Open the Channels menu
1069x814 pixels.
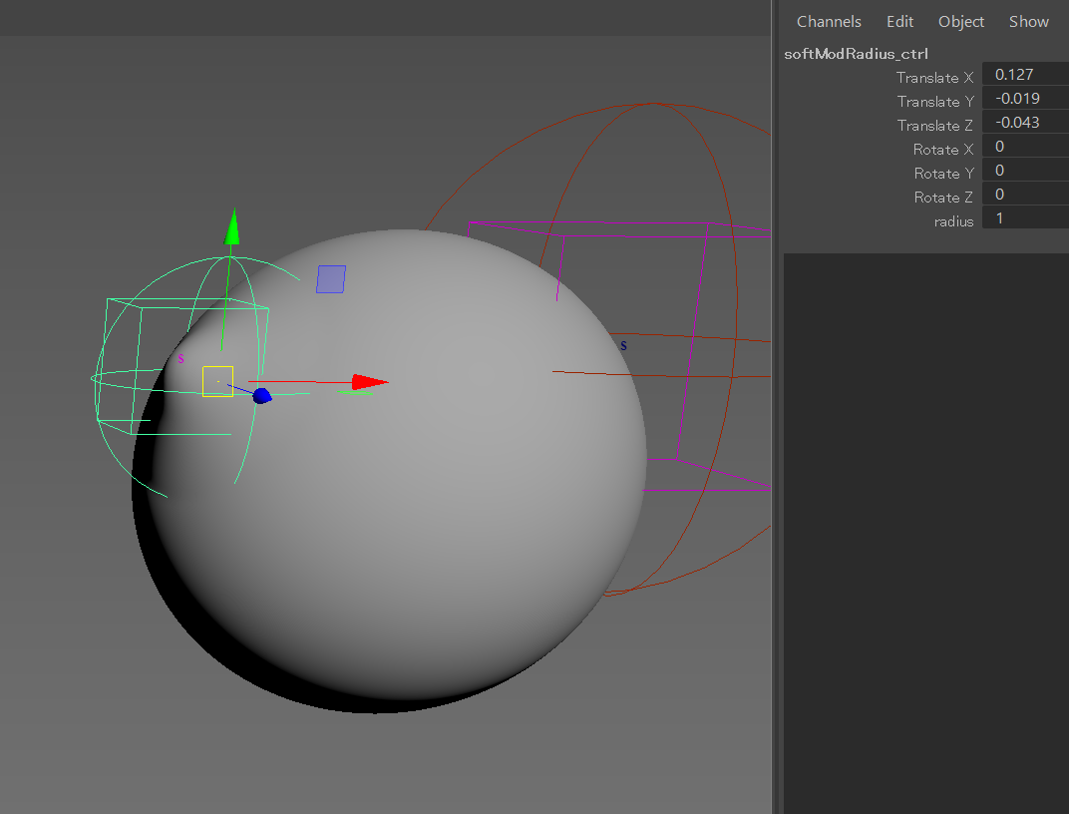(829, 22)
